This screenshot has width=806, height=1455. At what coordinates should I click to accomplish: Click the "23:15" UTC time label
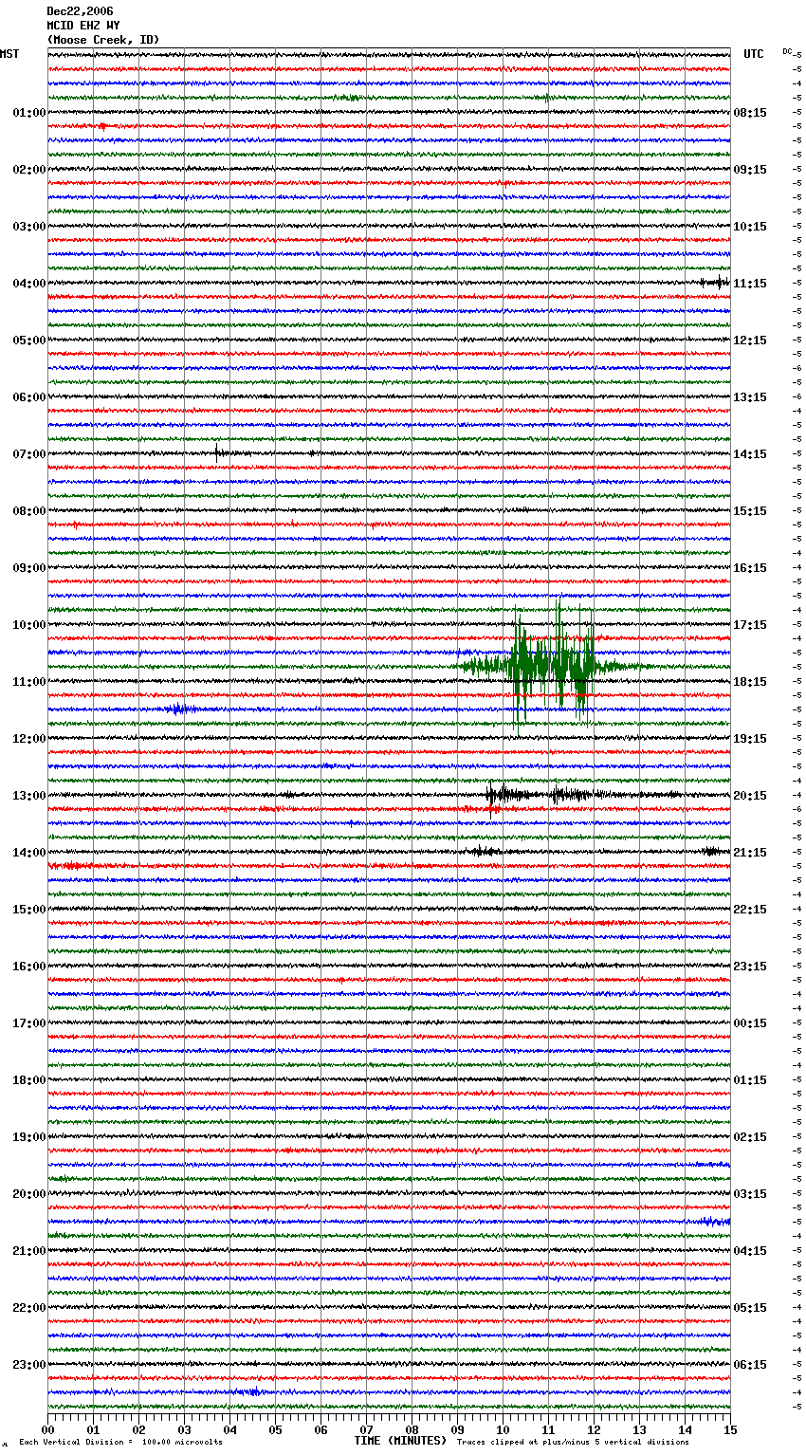750,967
